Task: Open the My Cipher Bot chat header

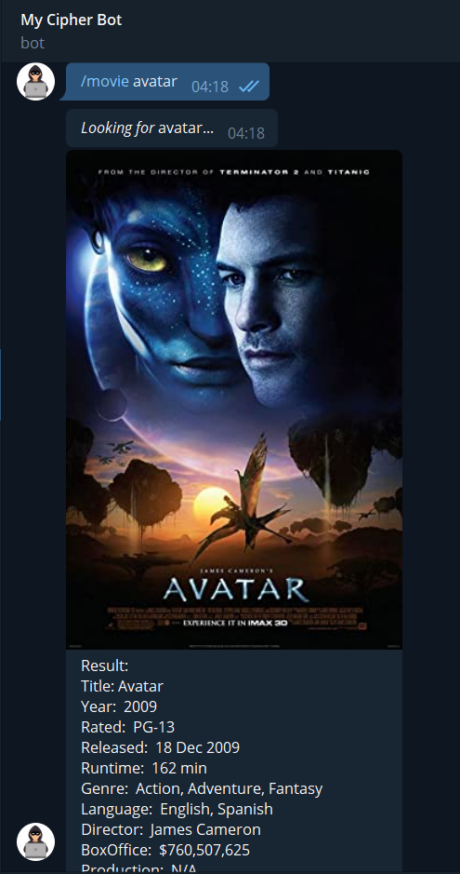Action: point(72,20)
